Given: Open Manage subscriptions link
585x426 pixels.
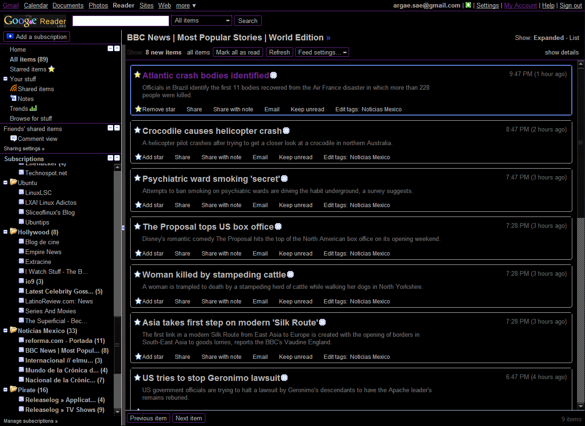Looking at the screenshot, I should pos(31,421).
